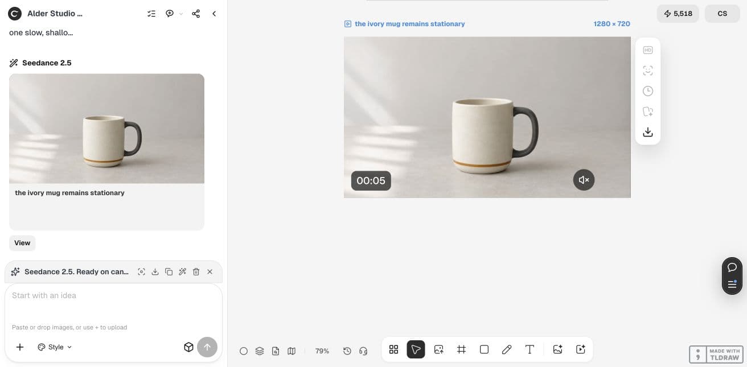Viewport: 747px width, 367px height.
Task: Click the document search icon
Action: point(276,351)
